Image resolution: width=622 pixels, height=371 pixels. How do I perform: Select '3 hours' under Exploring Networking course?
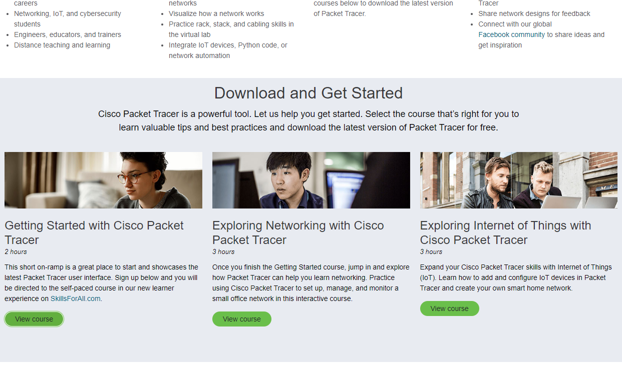(x=223, y=251)
